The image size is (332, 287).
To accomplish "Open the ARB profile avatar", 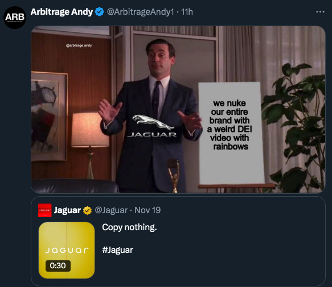I will click(15, 18).
